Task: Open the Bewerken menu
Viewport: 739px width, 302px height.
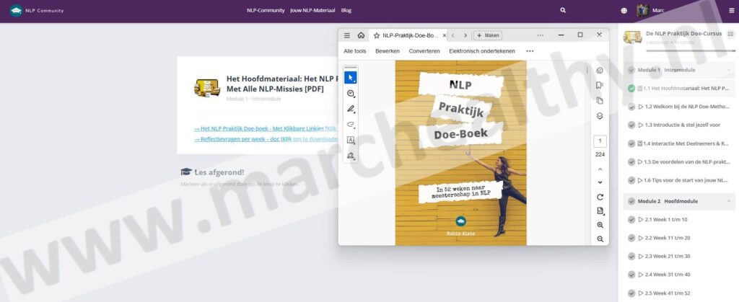Action: pos(388,50)
